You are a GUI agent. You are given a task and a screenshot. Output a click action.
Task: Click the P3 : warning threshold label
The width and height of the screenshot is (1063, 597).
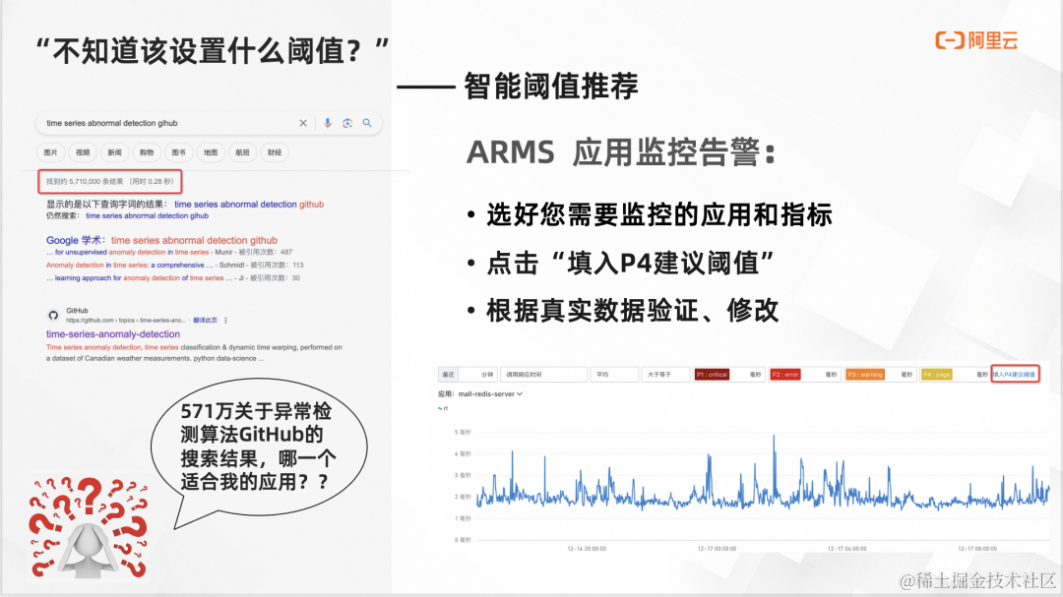tap(865, 374)
